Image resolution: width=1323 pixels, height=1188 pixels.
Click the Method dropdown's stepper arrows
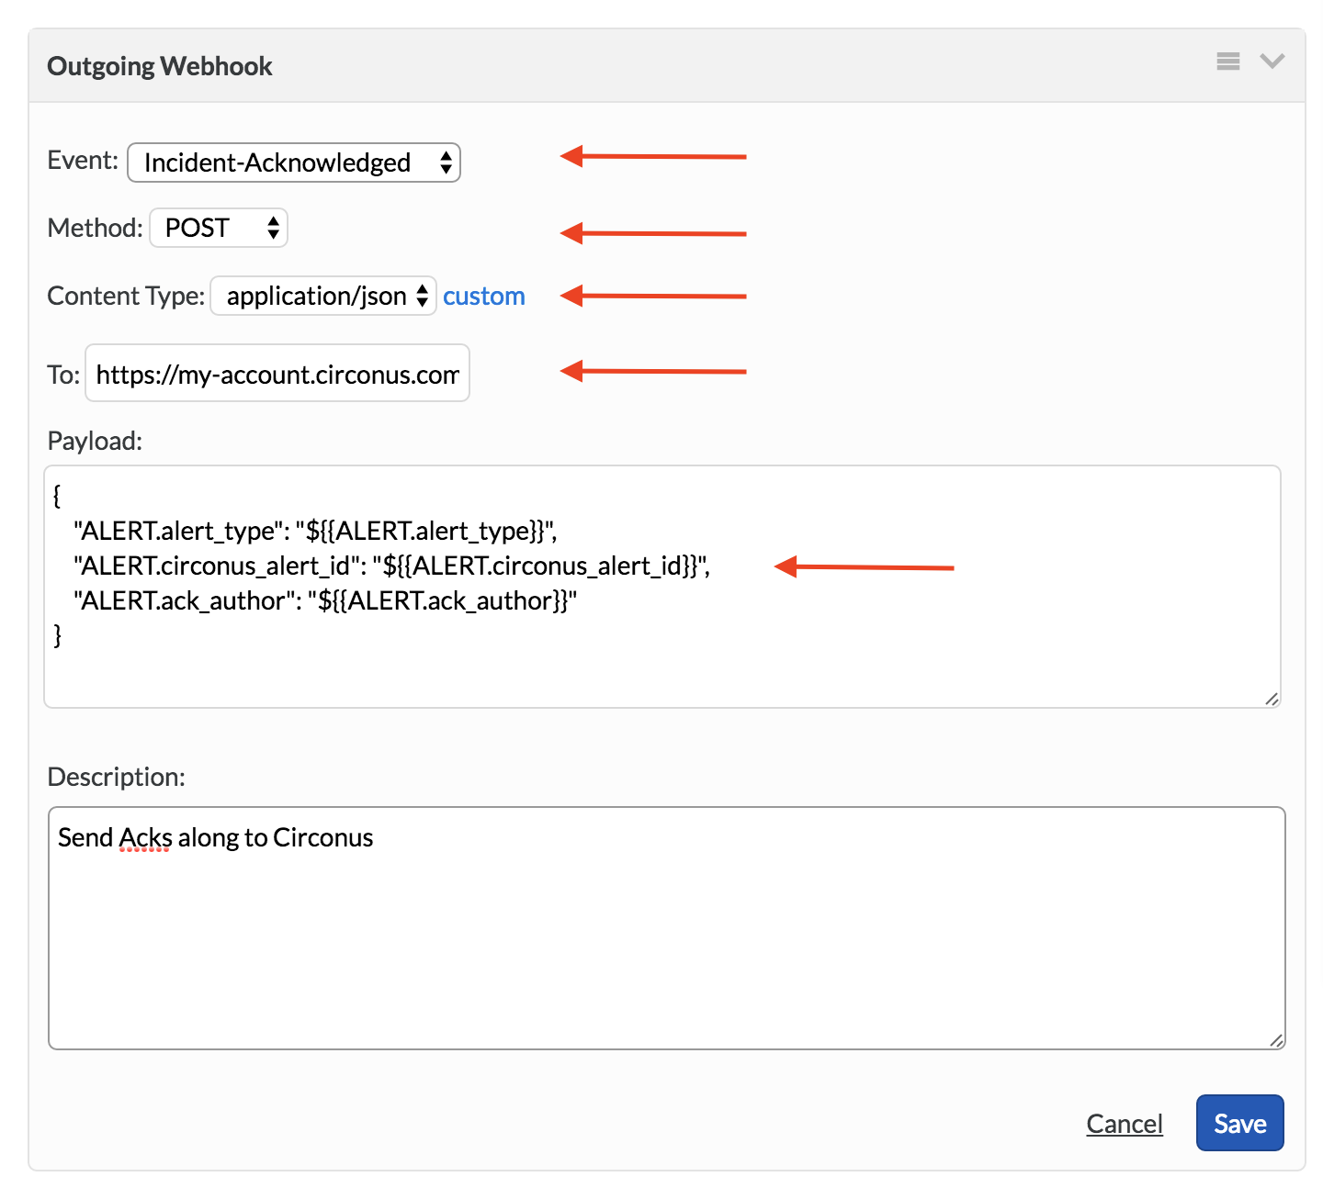[x=273, y=228]
